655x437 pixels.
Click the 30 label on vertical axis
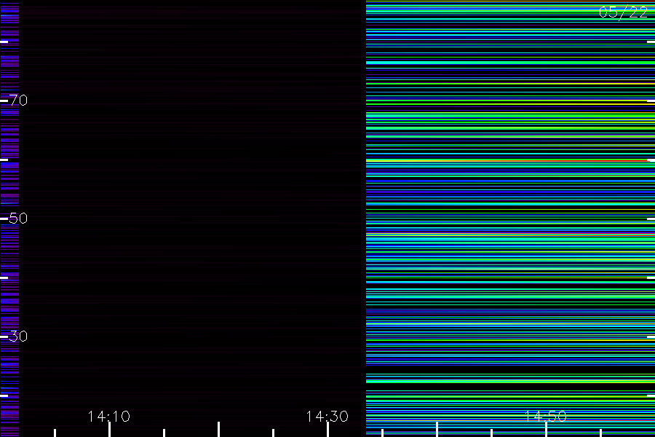coord(18,336)
